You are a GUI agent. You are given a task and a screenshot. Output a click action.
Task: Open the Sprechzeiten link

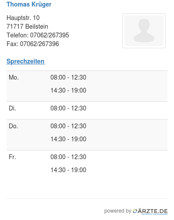[26, 61]
